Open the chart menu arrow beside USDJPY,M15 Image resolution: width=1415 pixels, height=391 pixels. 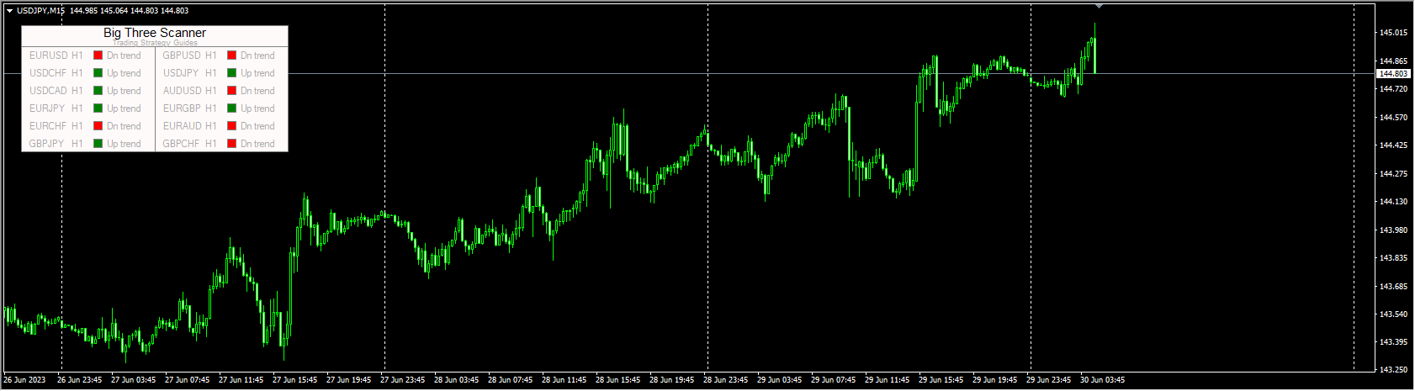(9, 11)
